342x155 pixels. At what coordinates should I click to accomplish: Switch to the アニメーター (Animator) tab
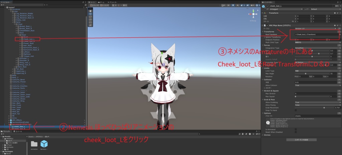(x=112, y=2)
